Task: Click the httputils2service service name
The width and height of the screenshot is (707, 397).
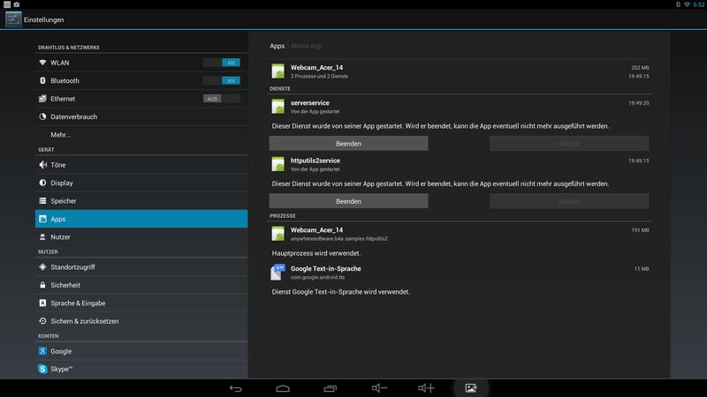Action: pyautogui.click(x=315, y=161)
